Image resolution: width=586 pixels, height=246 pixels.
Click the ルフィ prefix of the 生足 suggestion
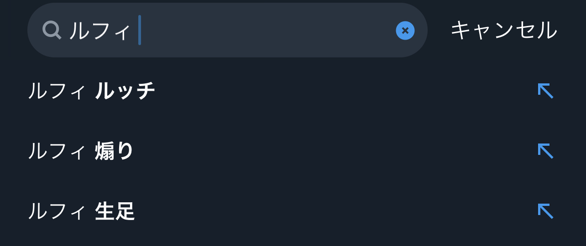[x=57, y=211]
